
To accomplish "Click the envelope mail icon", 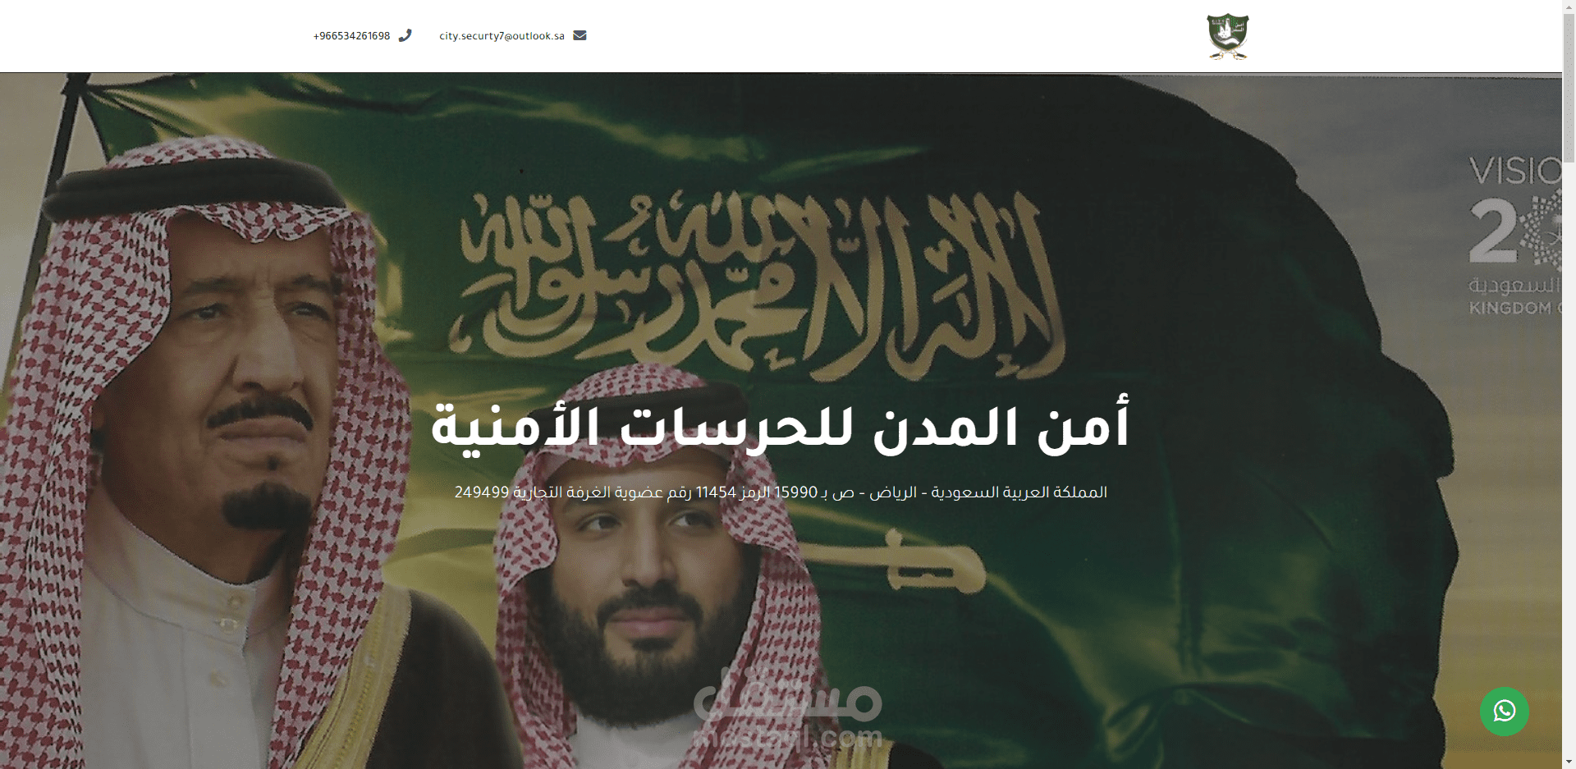I will pyautogui.click(x=580, y=35).
